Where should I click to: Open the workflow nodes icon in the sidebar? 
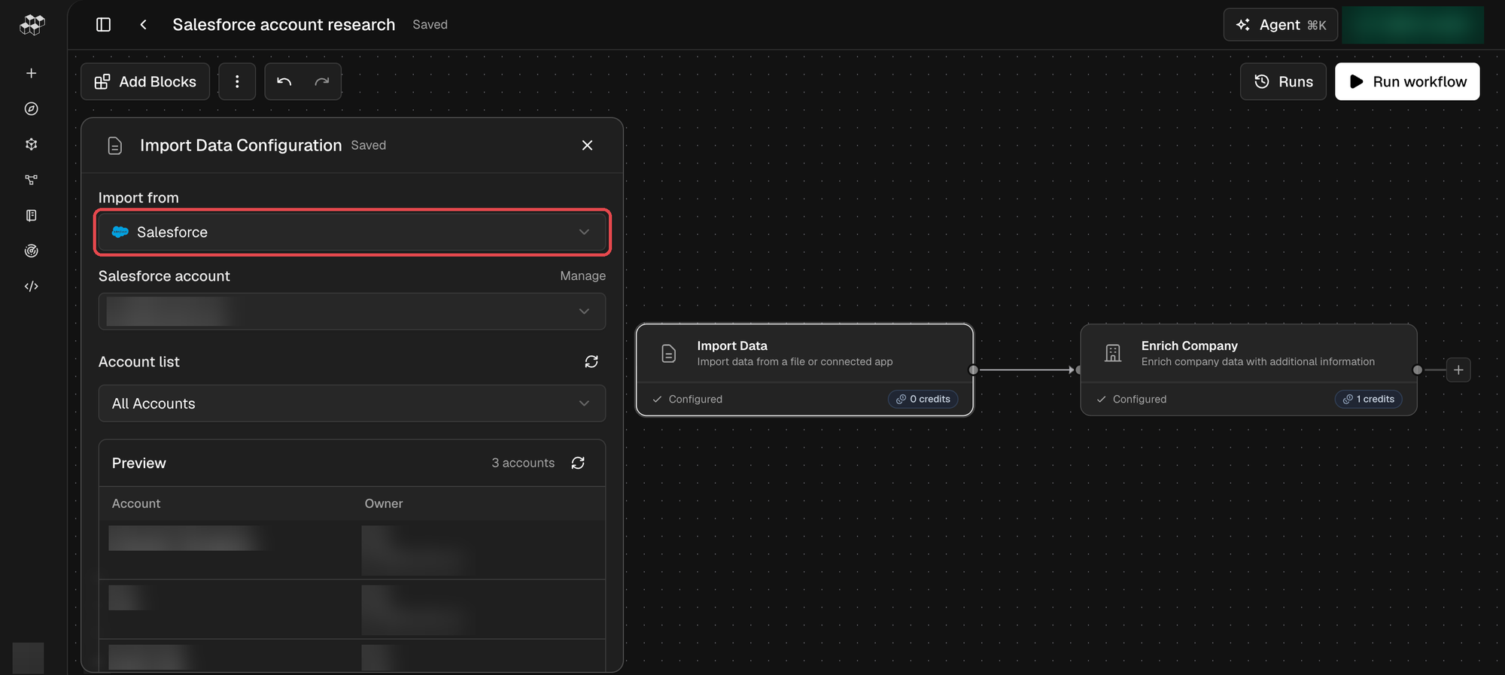coord(31,180)
